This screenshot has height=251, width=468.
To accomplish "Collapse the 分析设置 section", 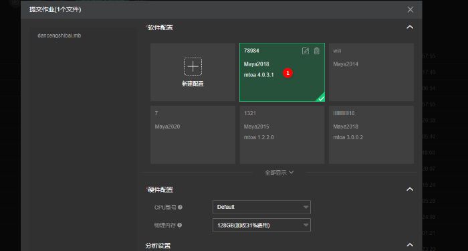I will point(410,246).
